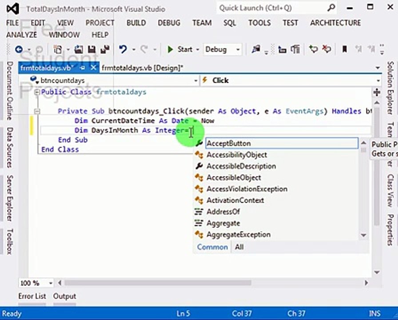The image size is (398, 320).
Task: Open the FILE menu
Action: coord(12,23)
